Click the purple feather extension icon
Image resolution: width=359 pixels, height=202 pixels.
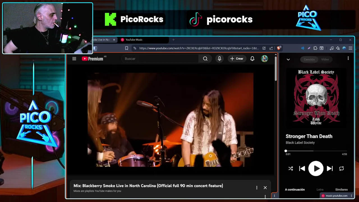309,48
